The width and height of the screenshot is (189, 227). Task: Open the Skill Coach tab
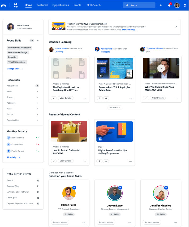click(93, 5)
